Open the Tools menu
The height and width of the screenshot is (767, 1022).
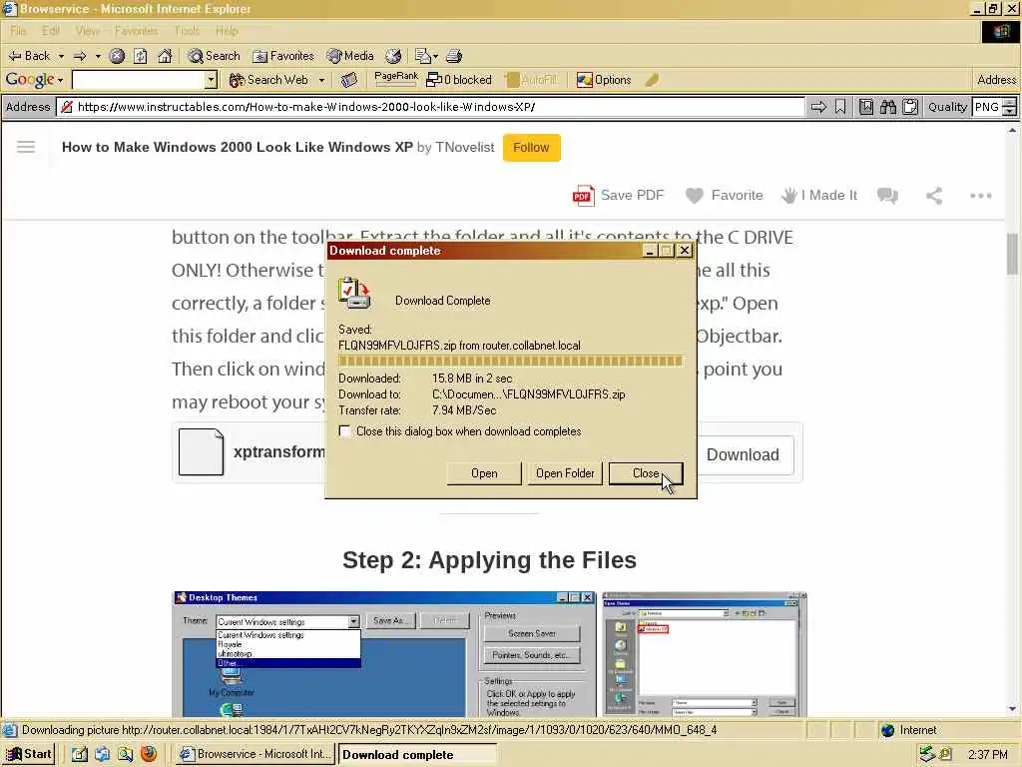click(187, 31)
